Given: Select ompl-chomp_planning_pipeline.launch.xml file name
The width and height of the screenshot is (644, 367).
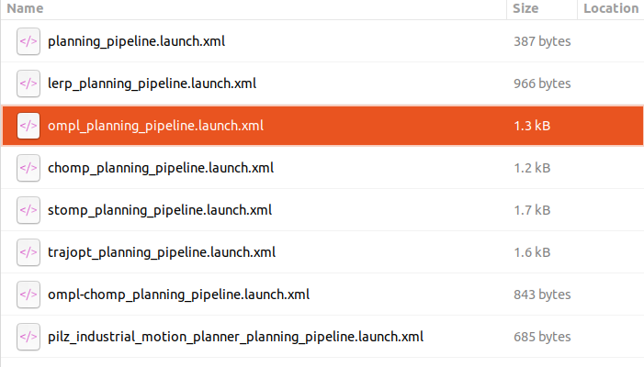Looking at the screenshot, I should [x=178, y=295].
